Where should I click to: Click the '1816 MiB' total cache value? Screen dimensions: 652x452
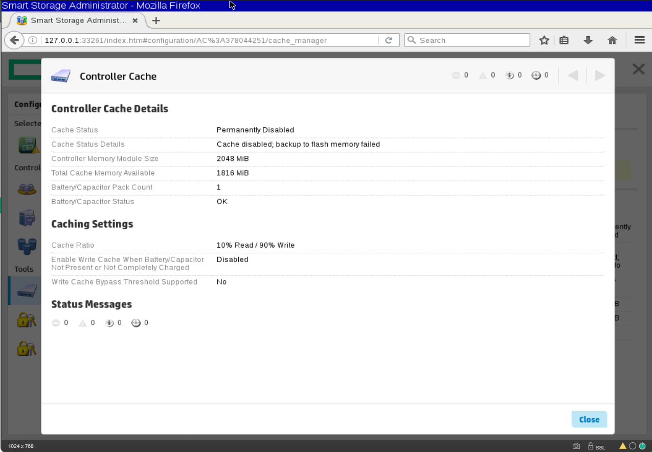tap(233, 173)
